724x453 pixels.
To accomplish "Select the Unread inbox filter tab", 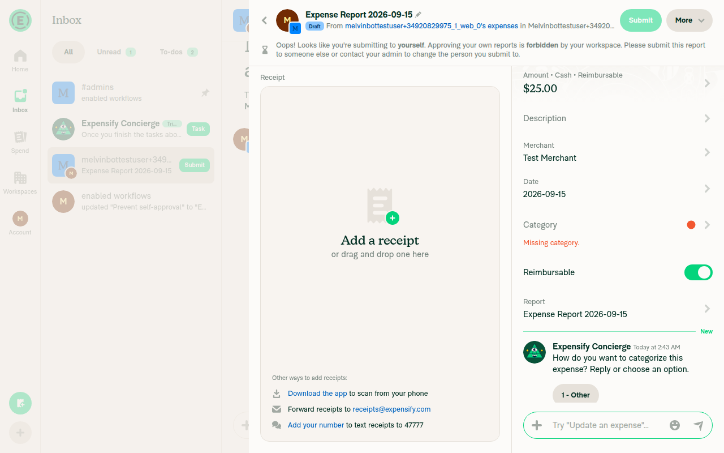I will click(x=116, y=52).
